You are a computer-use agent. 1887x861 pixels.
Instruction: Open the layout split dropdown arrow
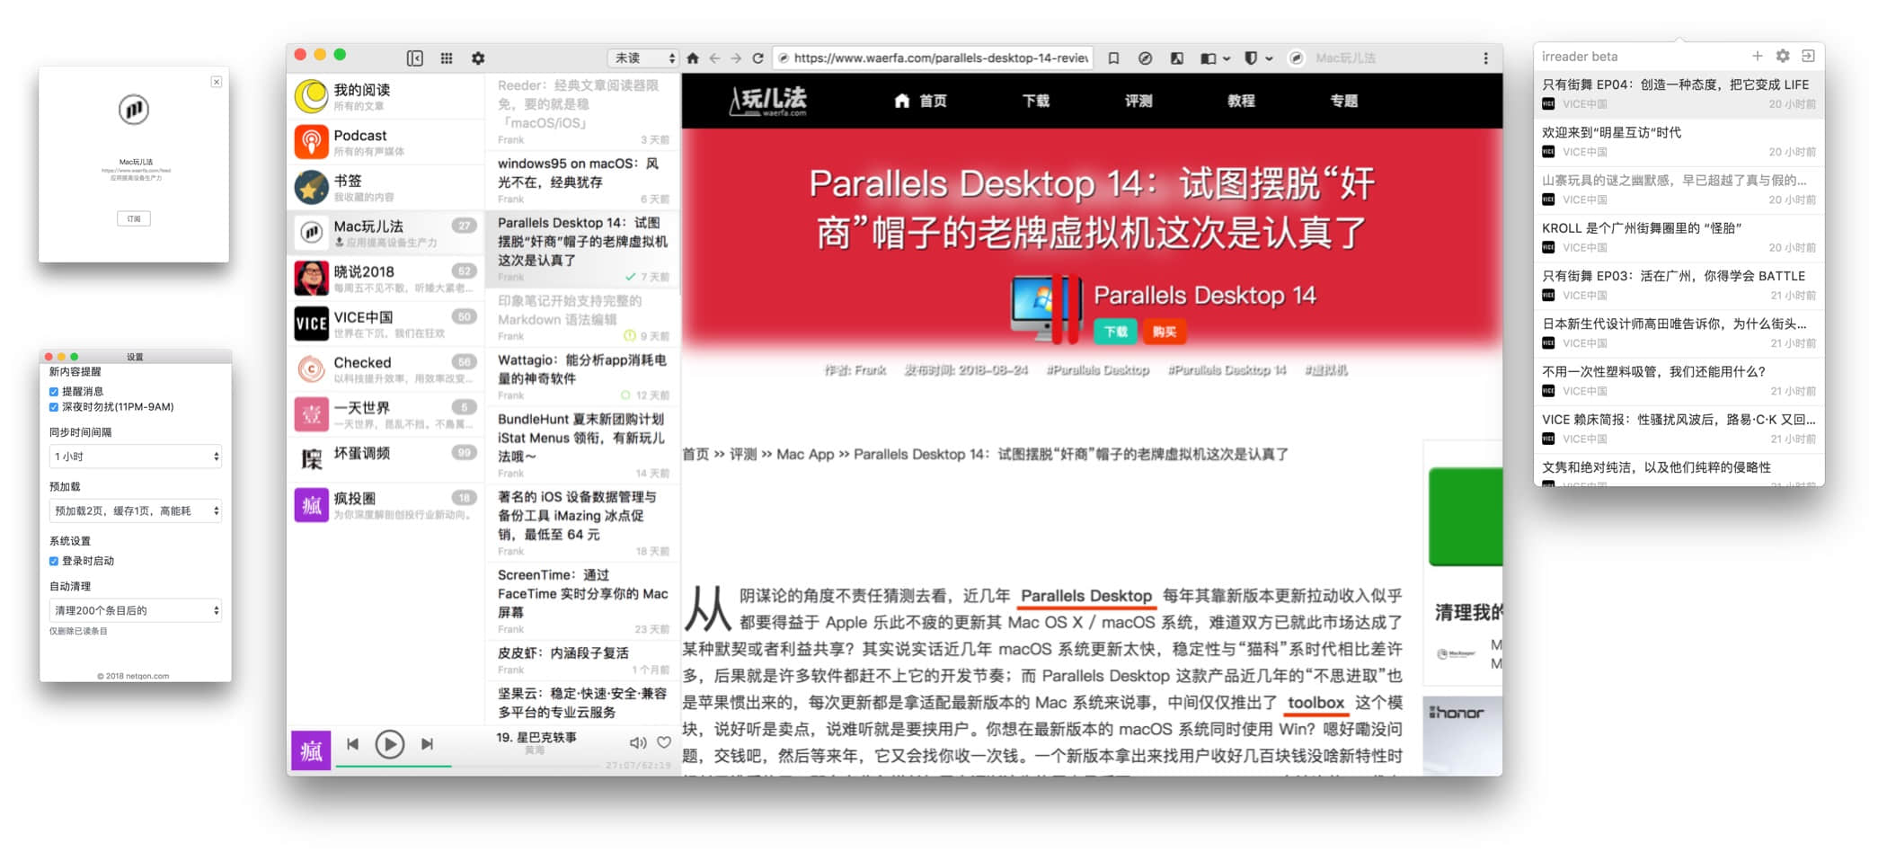pyautogui.click(x=1227, y=58)
